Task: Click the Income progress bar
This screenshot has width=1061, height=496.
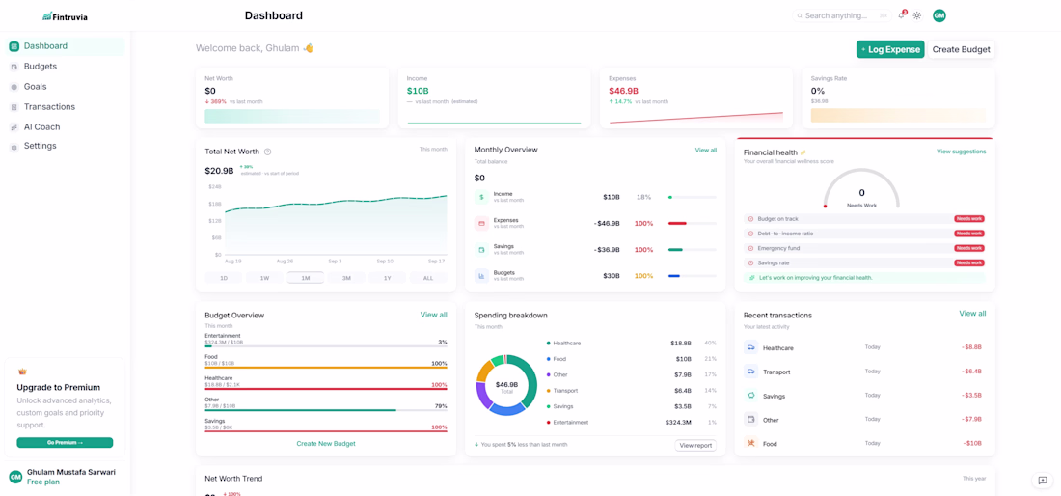Action: coord(693,197)
